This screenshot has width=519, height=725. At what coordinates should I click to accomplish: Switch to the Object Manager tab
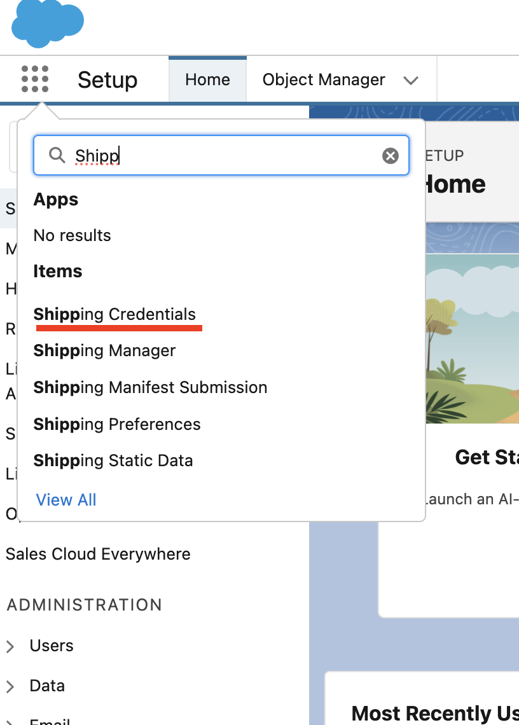pyautogui.click(x=324, y=79)
